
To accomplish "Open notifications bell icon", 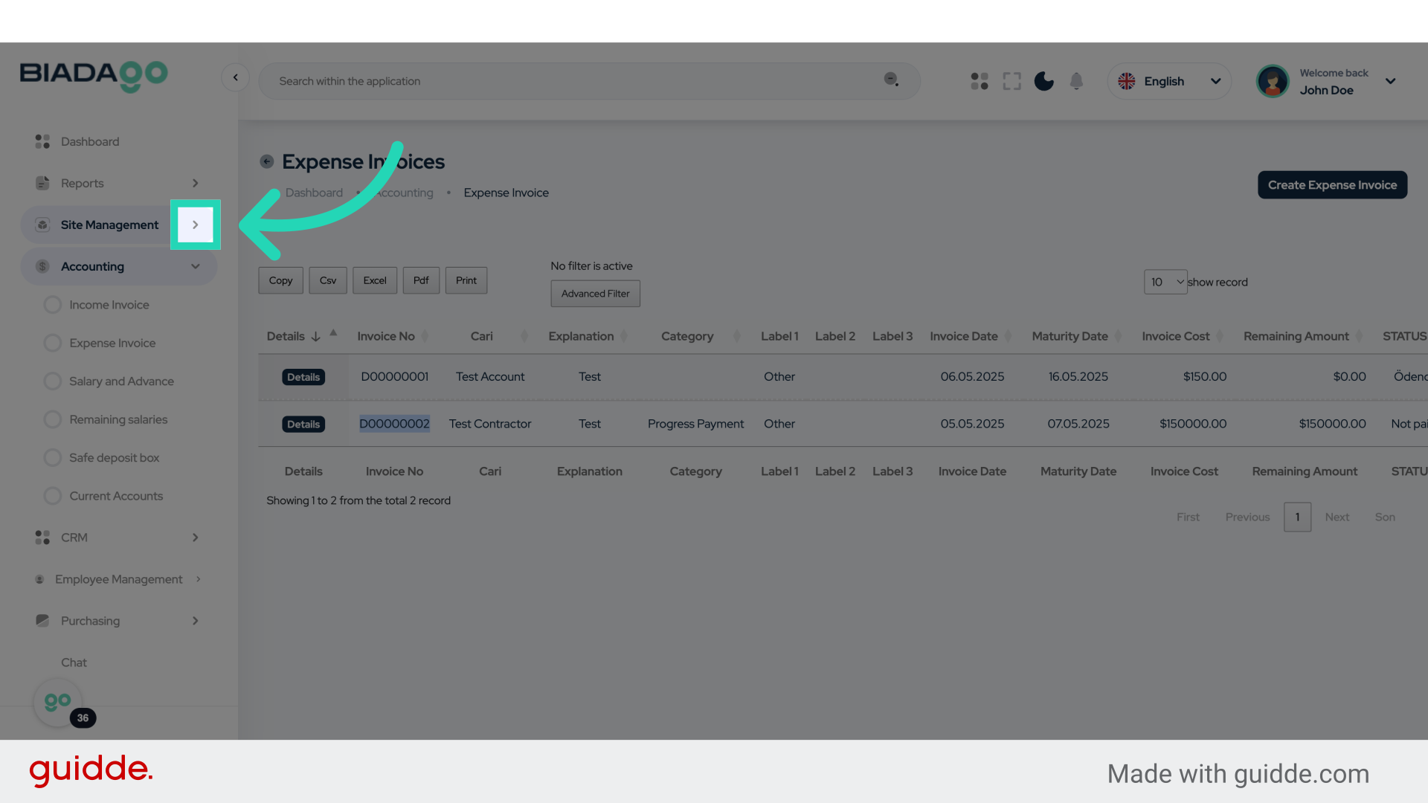I will [1076, 81].
